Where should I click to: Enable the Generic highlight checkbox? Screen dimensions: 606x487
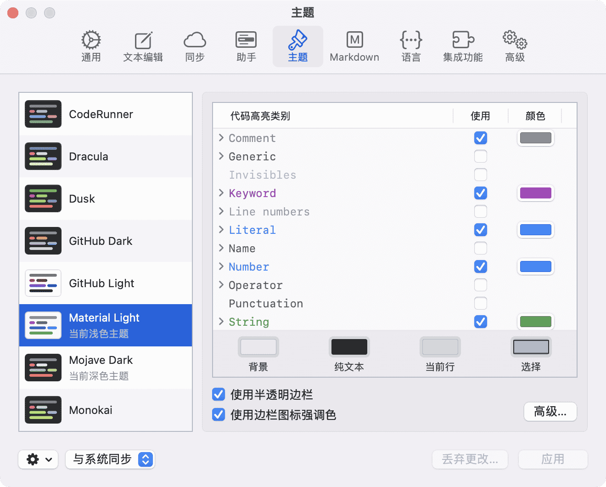tap(481, 156)
